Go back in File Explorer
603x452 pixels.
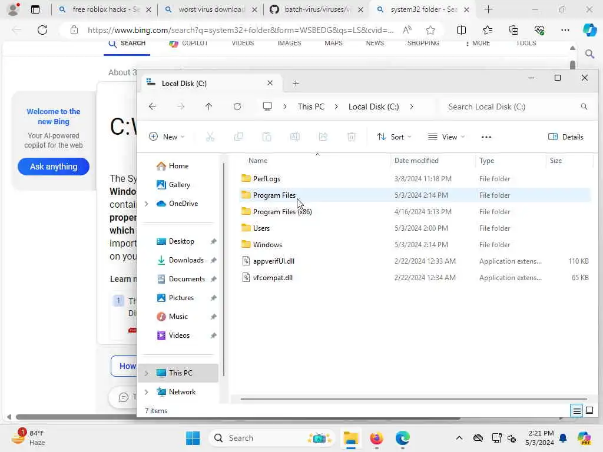153,107
